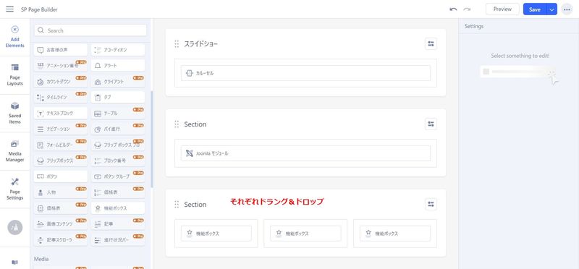Click drag handle of the 機能ボックス section

pos(177,204)
